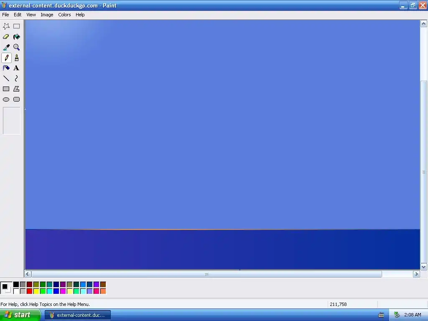Select the cyan color swatch
This screenshot has height=321, width=428.
[x=49, y=291]
